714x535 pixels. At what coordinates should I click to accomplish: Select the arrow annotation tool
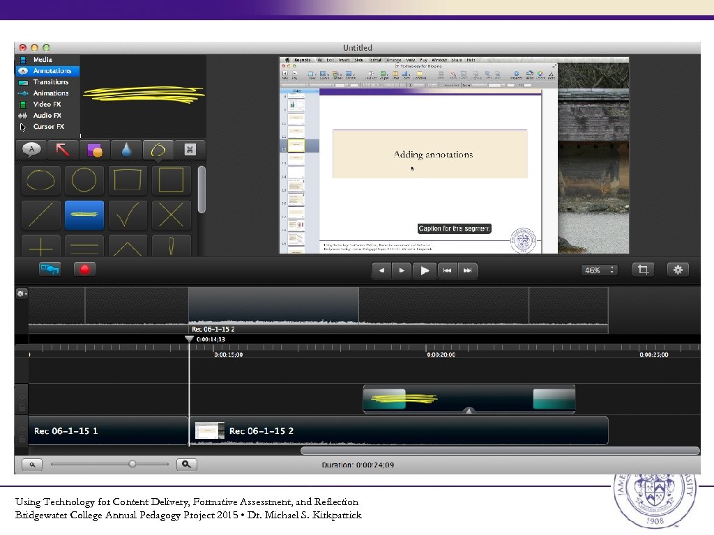tap(63, 149)
